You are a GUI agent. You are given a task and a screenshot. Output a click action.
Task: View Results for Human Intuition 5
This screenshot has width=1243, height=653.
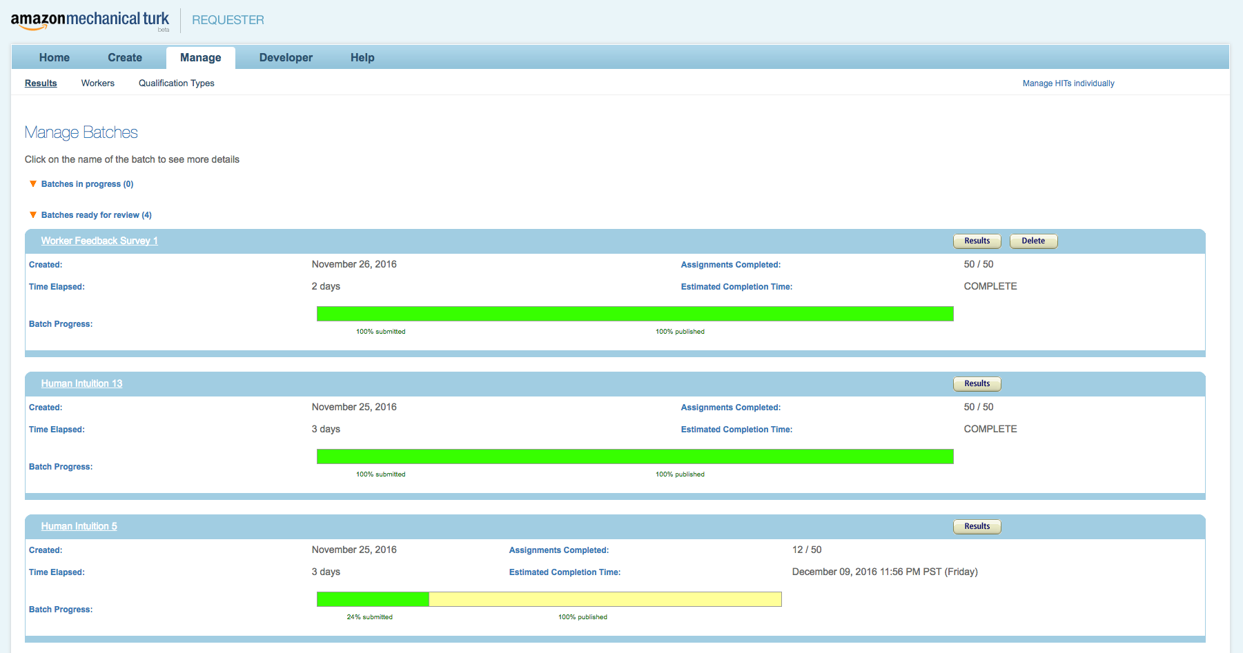click(977, 526)
